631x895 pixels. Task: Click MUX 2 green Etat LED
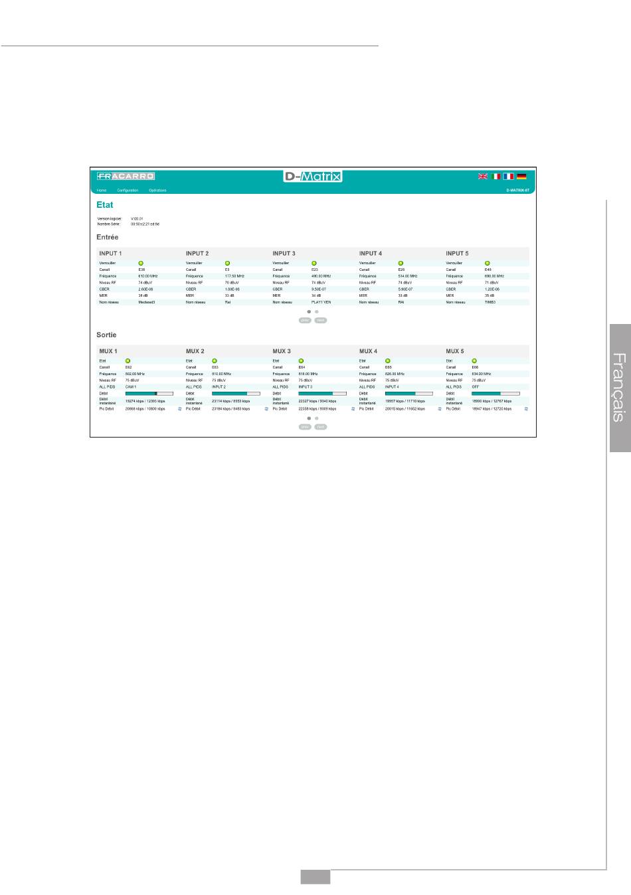215,361
